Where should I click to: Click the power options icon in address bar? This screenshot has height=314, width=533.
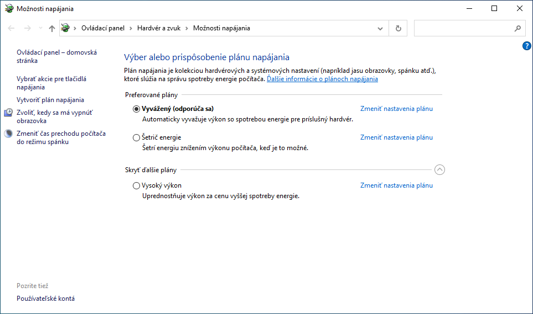66,28
